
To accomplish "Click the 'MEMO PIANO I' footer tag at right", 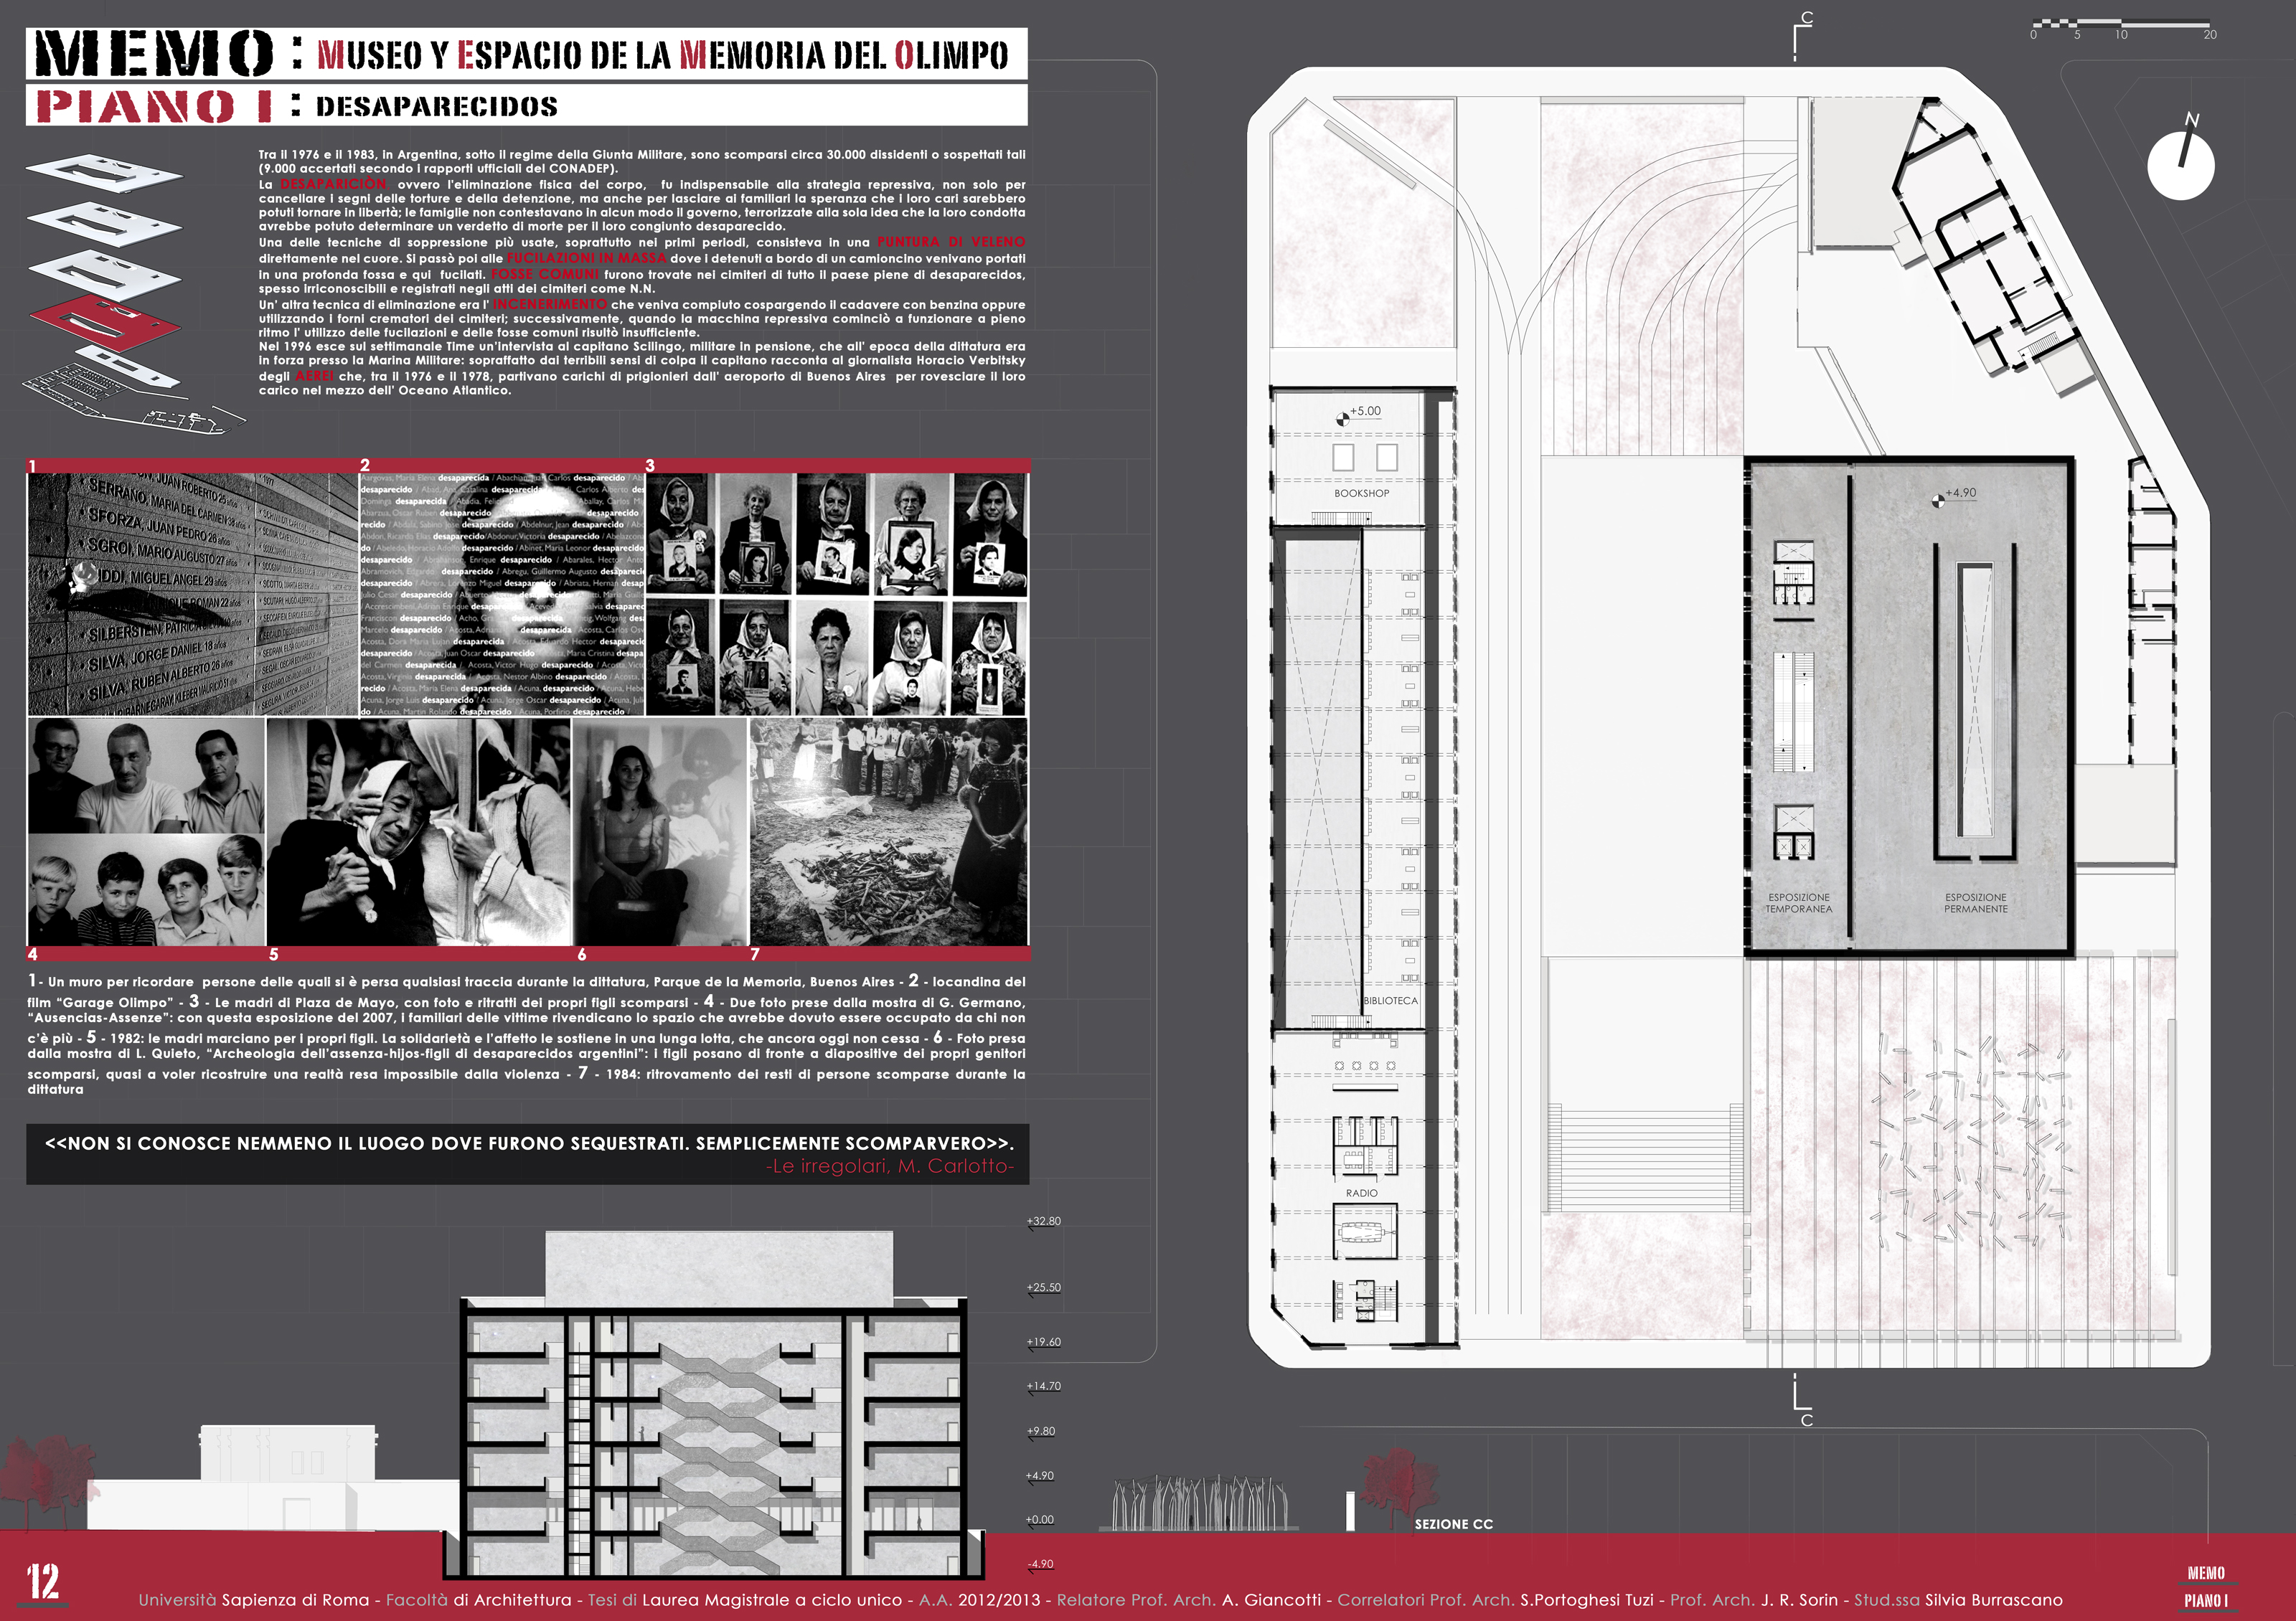I will (2205, 1587).
